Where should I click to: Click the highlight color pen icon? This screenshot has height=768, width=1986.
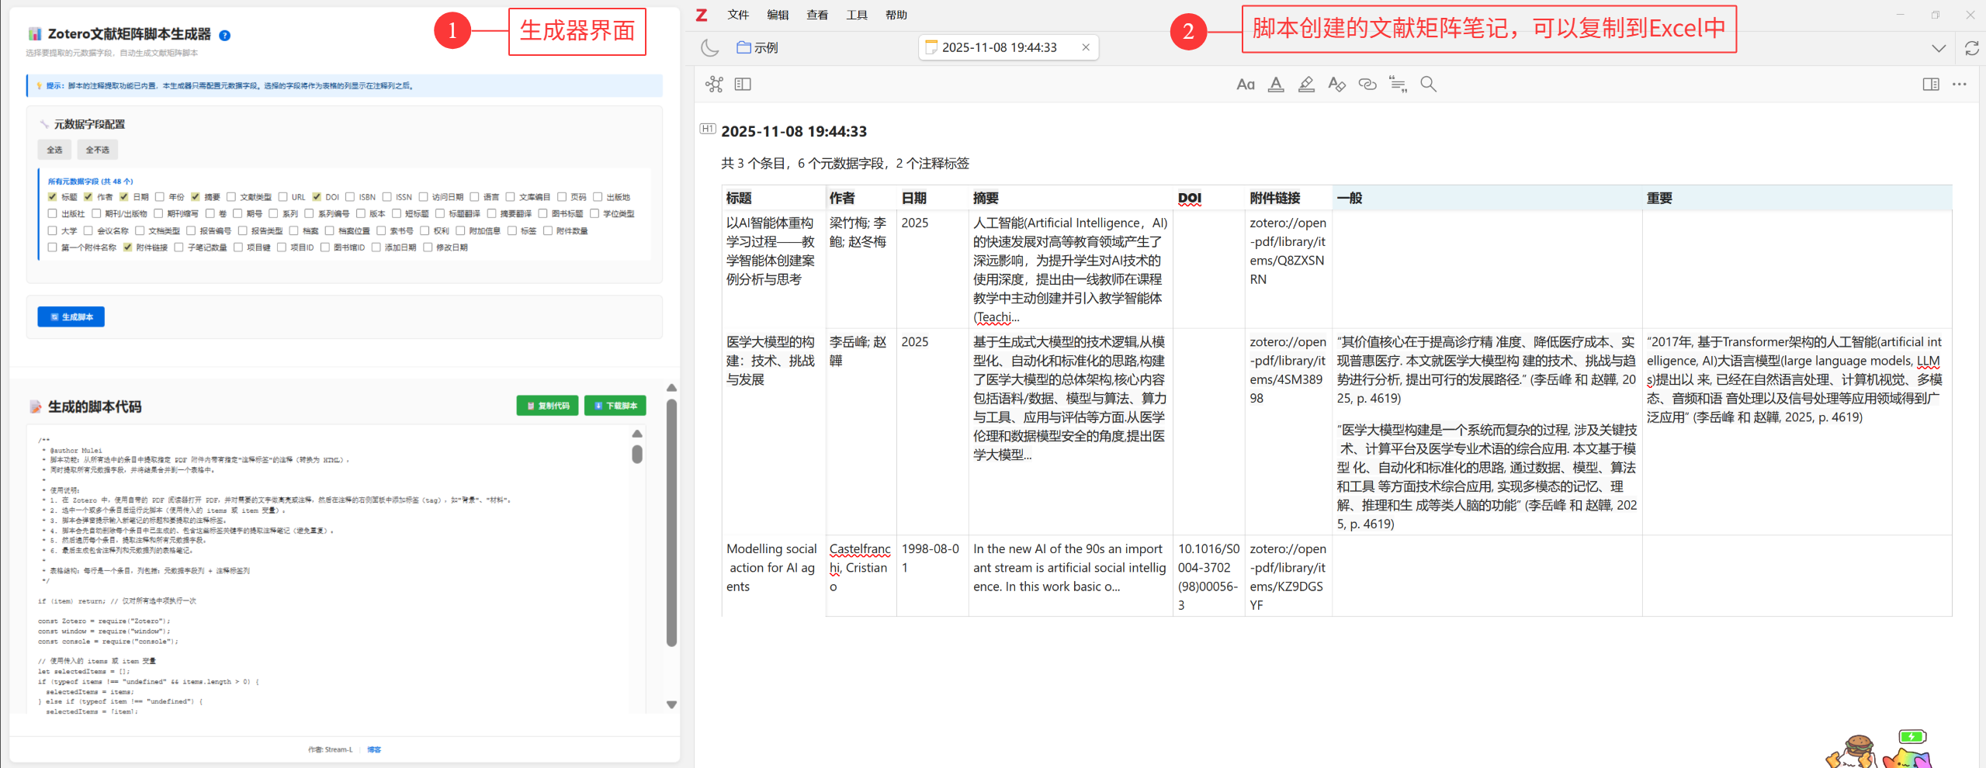tap(1306, 85)
